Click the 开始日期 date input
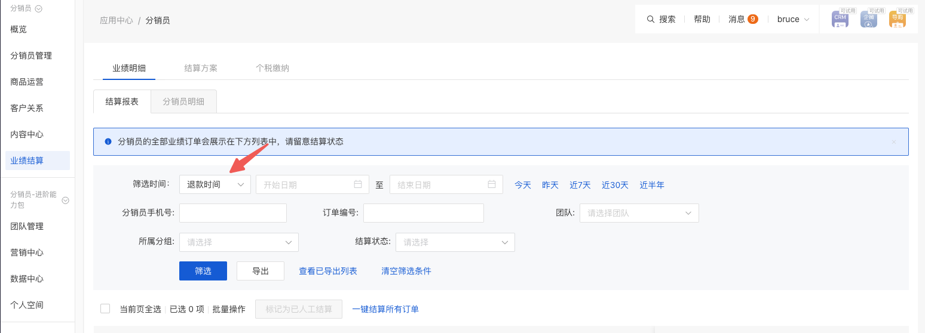Viewport: 925px width, 333px height. tap(313, 184)
